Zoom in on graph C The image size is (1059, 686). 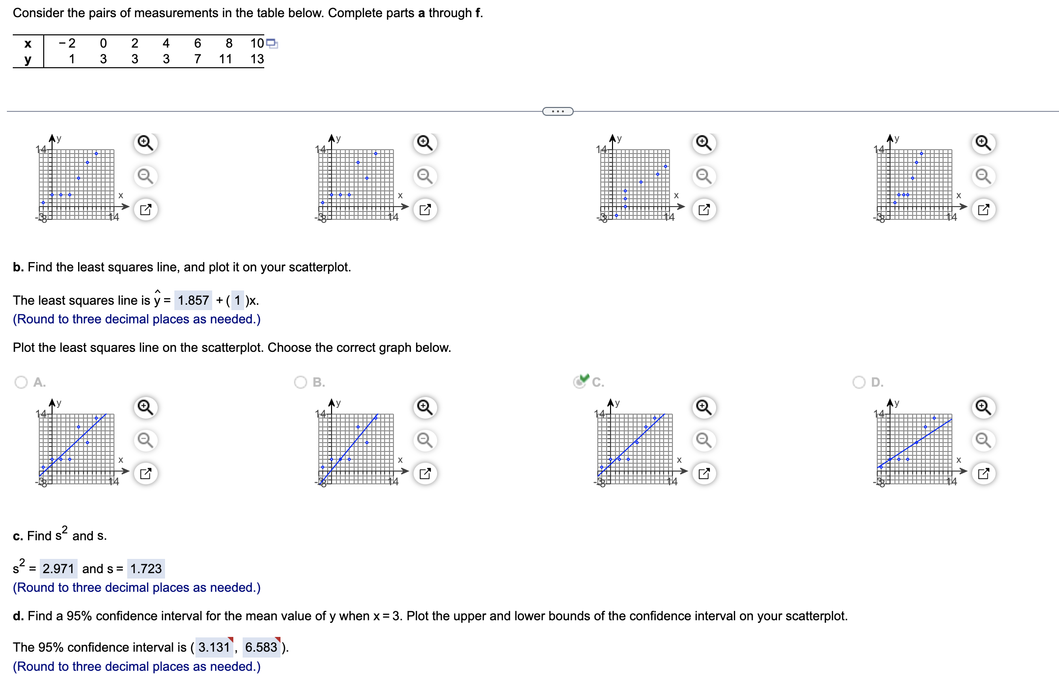coord(703,406)
